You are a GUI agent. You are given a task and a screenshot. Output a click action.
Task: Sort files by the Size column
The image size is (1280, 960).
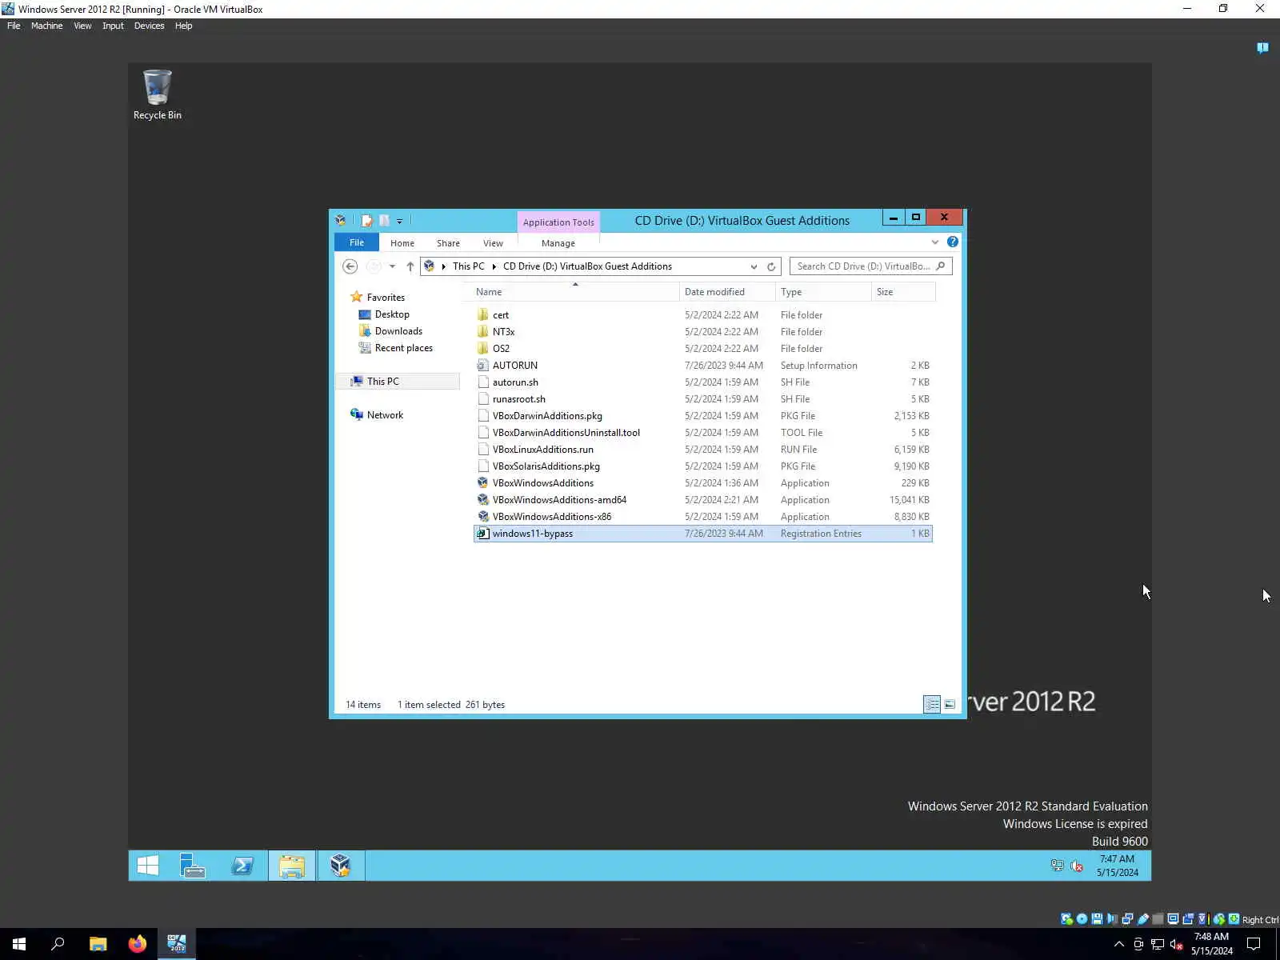[x=903, y=292]
